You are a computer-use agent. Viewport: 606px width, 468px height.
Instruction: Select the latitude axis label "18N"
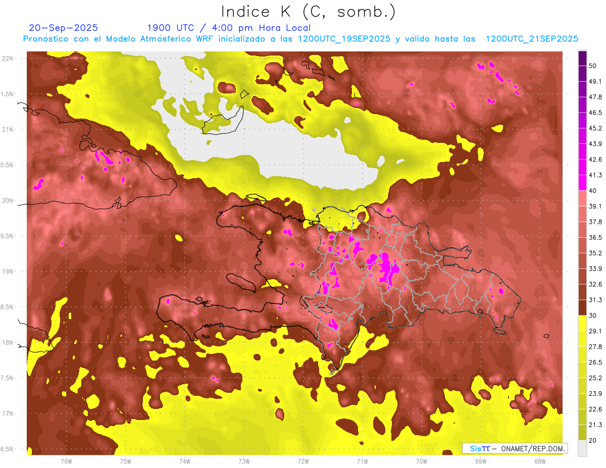point(8,343)
